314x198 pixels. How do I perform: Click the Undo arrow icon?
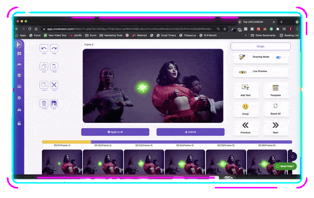point(44,48)
